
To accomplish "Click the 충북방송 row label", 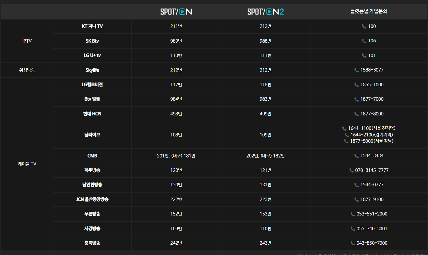I will point(92,243).
